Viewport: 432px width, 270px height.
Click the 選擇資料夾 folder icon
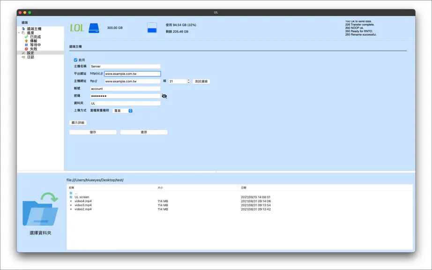[40, 209]
